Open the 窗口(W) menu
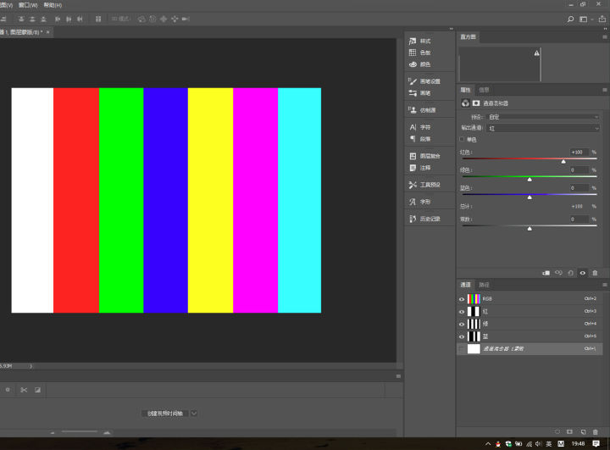610x450 pixels. [28, 5]
